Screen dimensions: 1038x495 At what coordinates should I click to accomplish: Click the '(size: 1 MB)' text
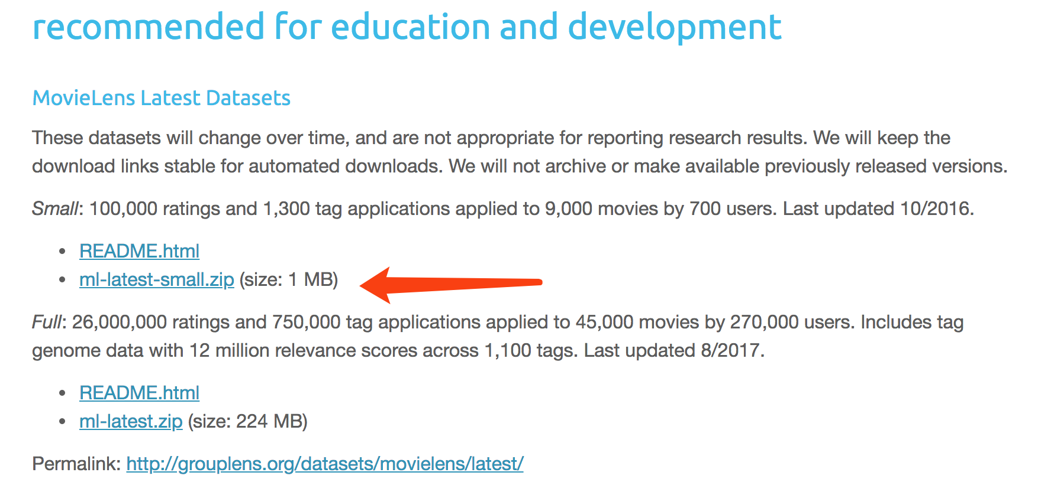[289, 279]
